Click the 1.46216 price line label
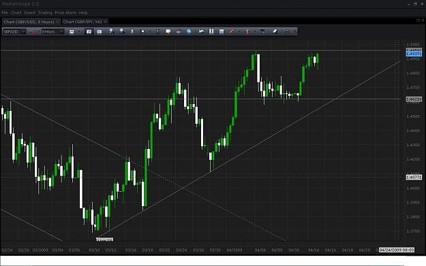Viewport: 426px width, 266px height. click(414, 99)
